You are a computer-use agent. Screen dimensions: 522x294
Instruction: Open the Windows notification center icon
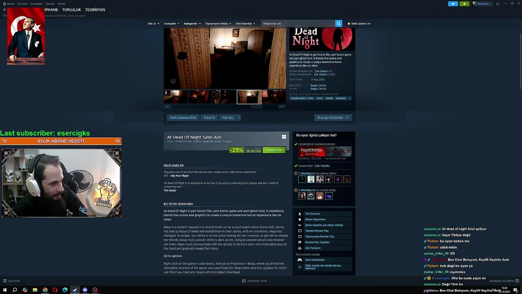coord(515,290)
